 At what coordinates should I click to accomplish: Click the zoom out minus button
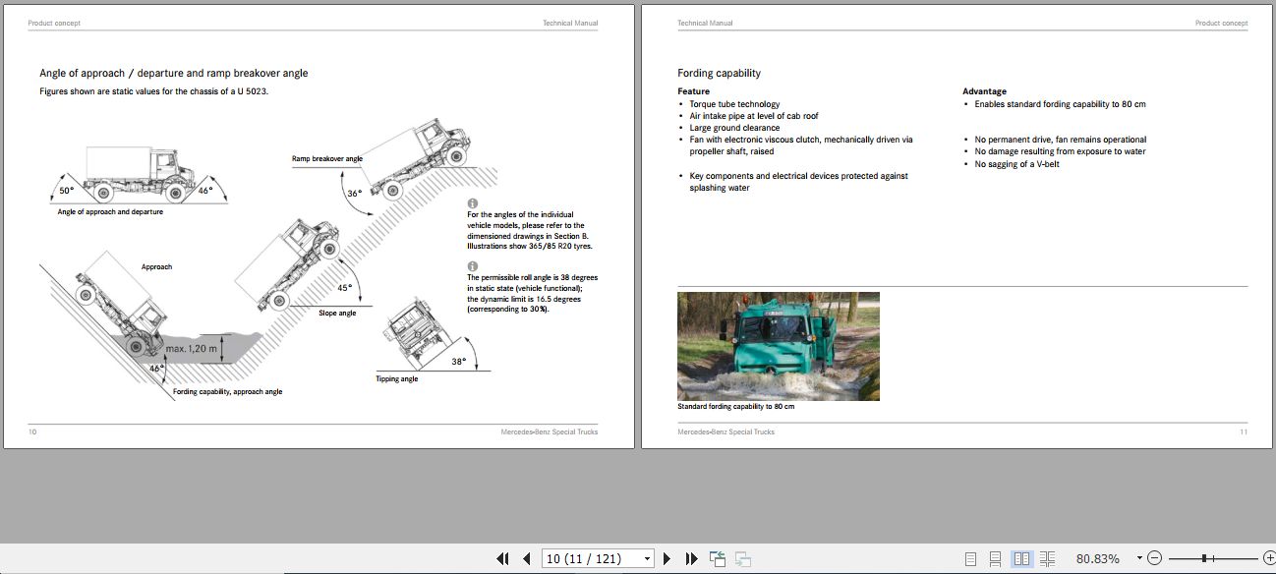pyautogui.click(x=1154, y=558)
